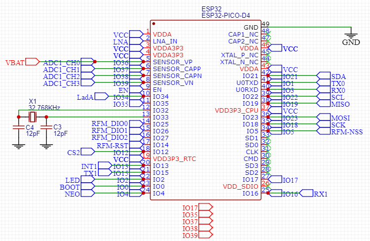Click the ADC1_CH2 net label

pyautogui.click(x=61, y=77)
